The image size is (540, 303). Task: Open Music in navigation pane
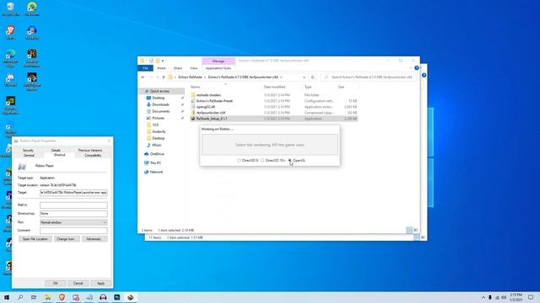coord(157,145)
